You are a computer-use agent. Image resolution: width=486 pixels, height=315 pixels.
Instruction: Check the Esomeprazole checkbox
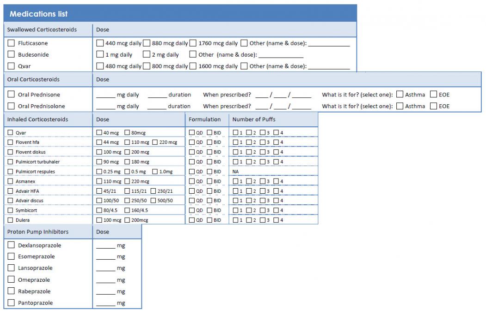coord(11,256)
